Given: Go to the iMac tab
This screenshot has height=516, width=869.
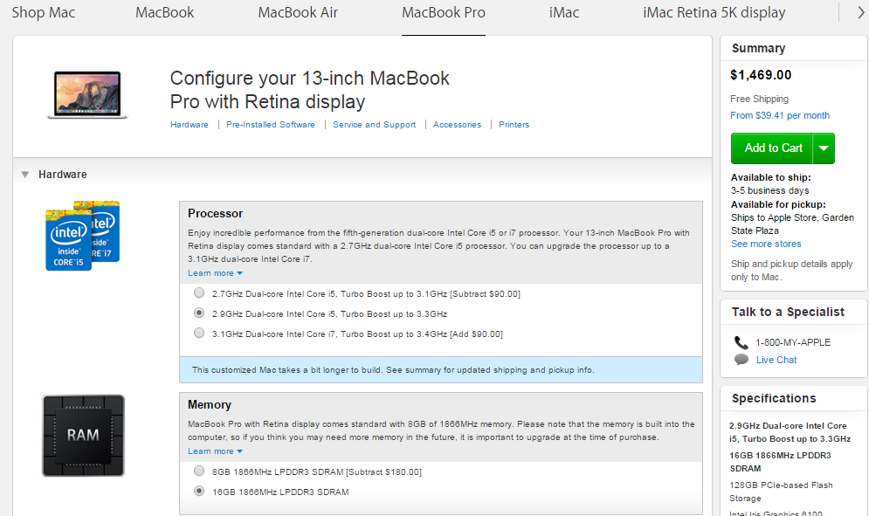Looking at the screenshot, I should coord(564,12).
